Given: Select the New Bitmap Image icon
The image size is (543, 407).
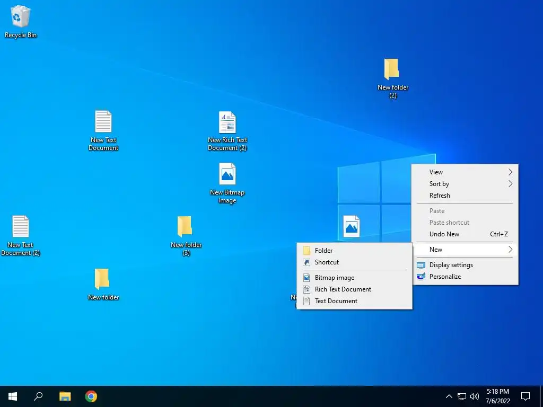Looking at the screenshot, I should [x=227, y=183].
